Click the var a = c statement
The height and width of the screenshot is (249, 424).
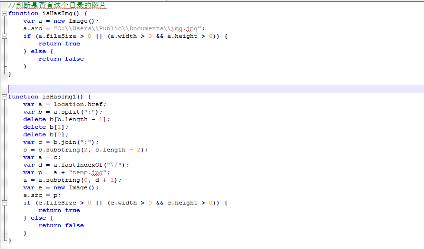pyautogui.click(x=42, y=158)
